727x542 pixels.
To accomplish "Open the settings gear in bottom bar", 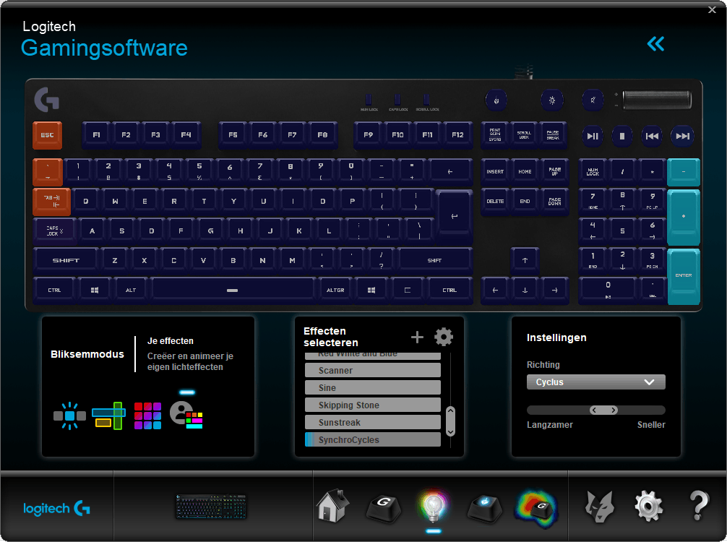I will (648, 507).
